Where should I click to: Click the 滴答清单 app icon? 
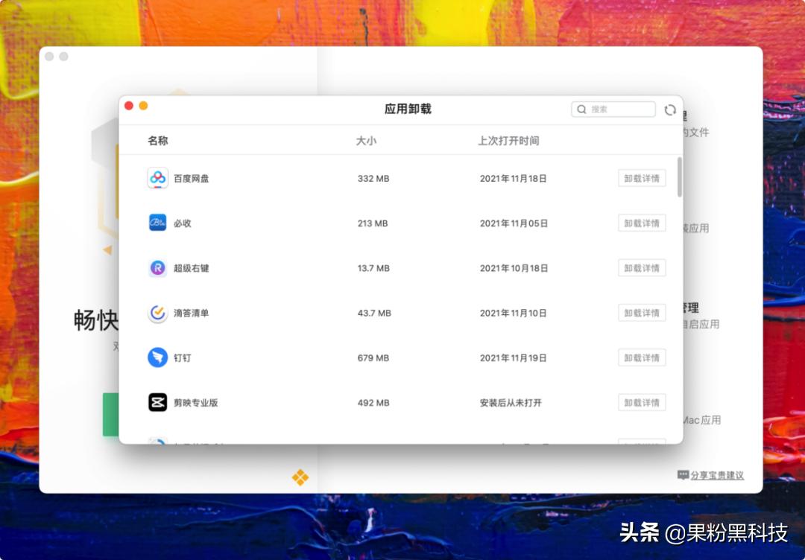pos(157,313)
